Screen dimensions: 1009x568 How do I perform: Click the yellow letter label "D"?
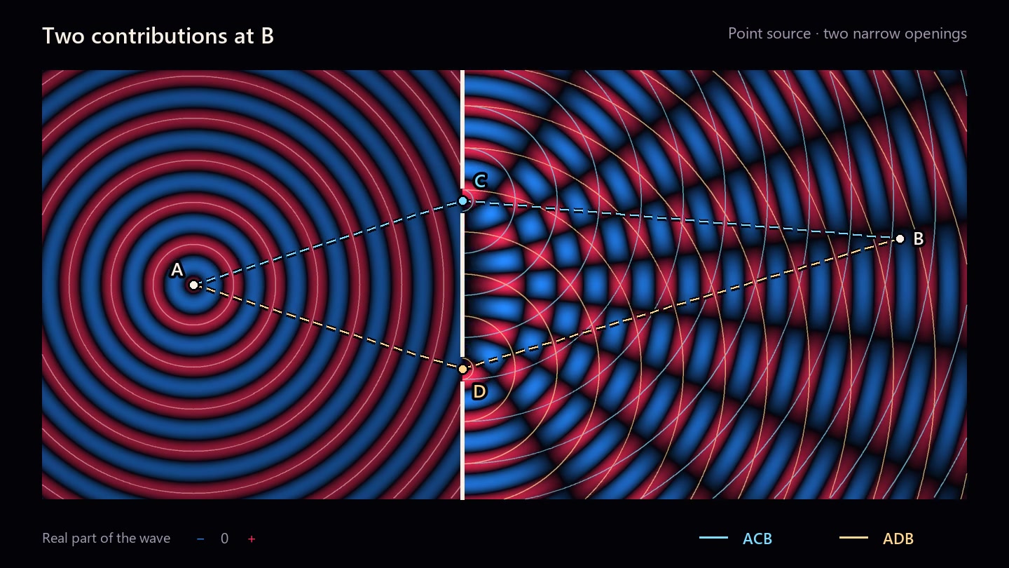[479, 391]
